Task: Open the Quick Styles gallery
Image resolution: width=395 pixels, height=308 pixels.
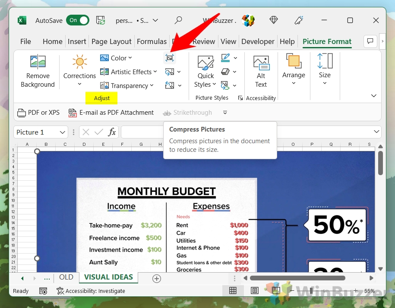Action: point(206,71)
